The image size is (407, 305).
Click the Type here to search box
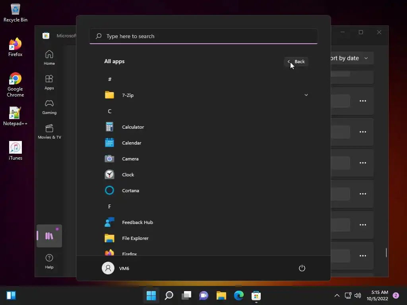coord(203,36)
